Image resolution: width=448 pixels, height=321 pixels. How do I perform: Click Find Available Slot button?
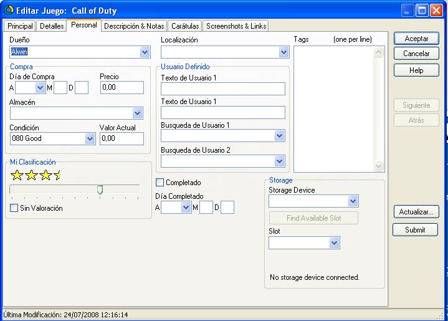[313, 218]
